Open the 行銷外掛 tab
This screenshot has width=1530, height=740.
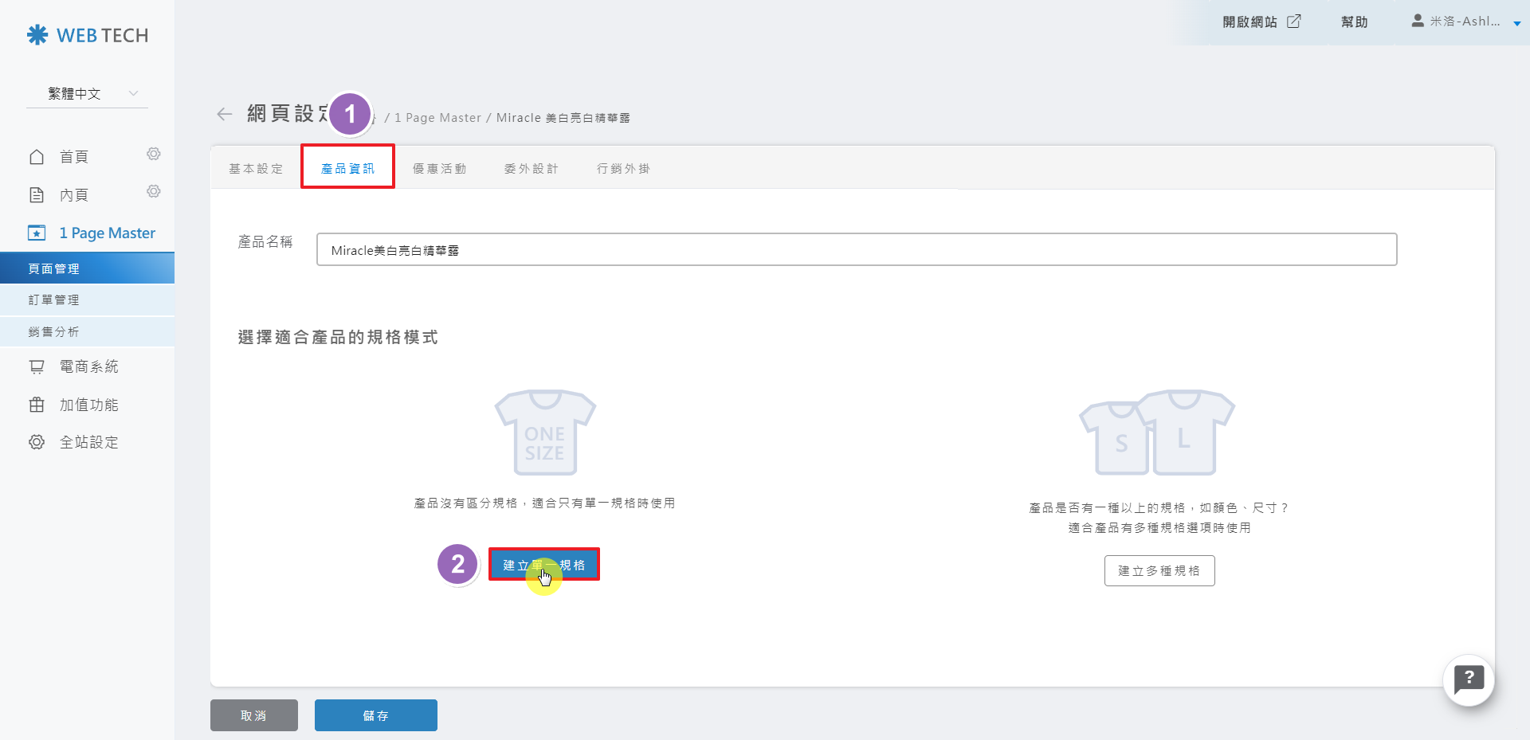pos(623,169)
